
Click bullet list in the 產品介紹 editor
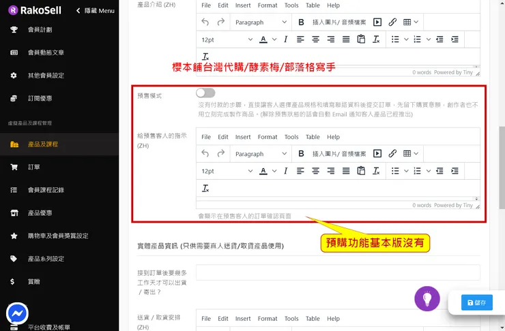click(395, 40)
